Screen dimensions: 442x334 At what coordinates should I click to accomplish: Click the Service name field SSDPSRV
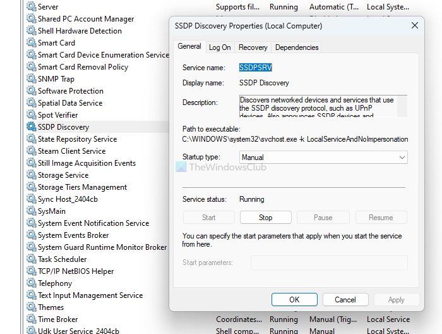(256, 67)
